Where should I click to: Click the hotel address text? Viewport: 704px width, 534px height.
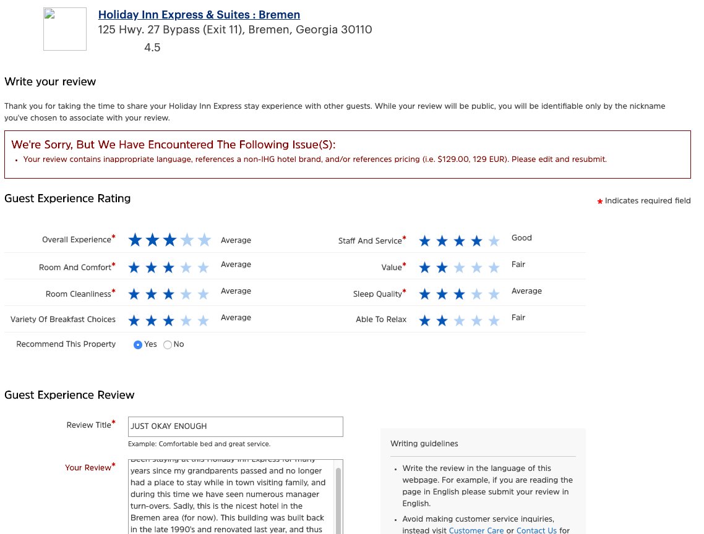(235, 30)
